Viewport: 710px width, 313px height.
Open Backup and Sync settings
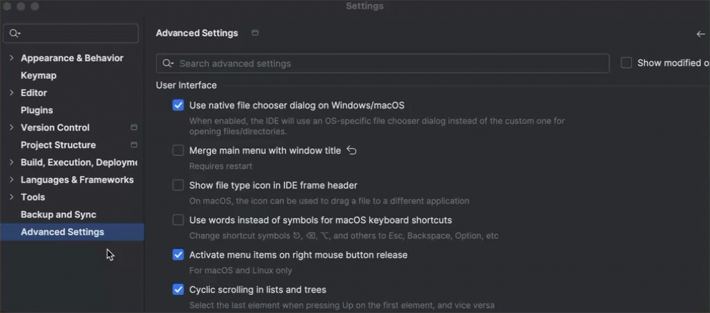(x=58, y=215)
